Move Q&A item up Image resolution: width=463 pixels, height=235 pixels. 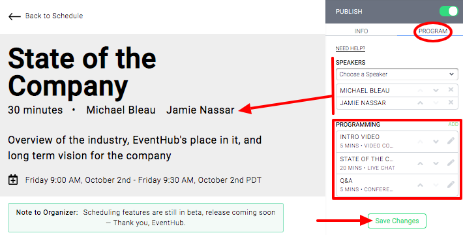[x=420, y=185]
